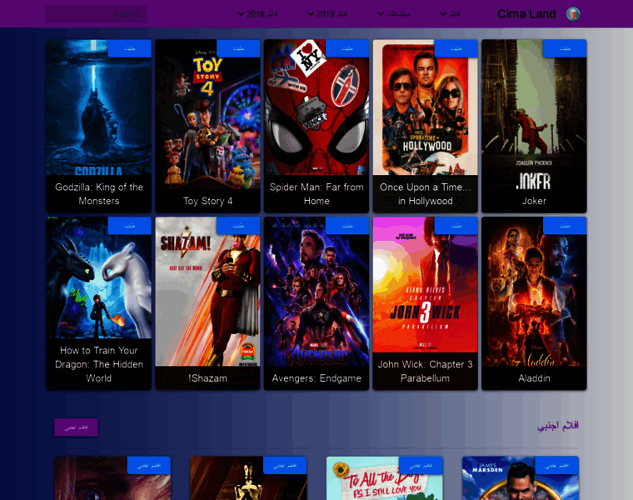Image resolution: width=633 pixels, height=500 pixels.
Task: Expand the افلام 2018 dropdown menu
Action: pyautogui.click(x=257, y=13)
